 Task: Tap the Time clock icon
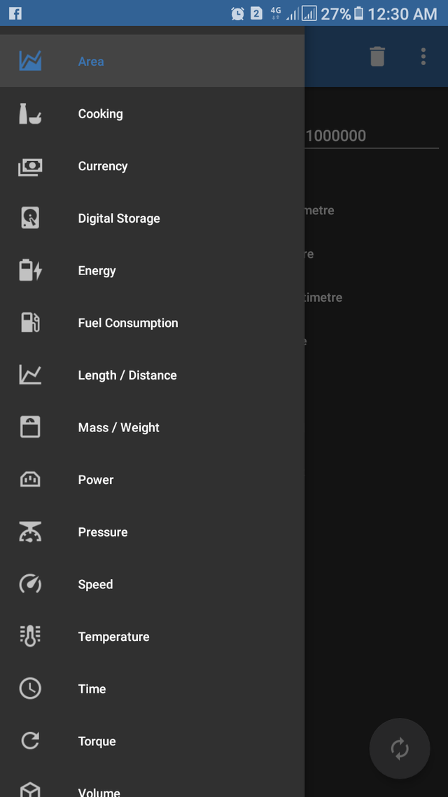pos(30,688)
